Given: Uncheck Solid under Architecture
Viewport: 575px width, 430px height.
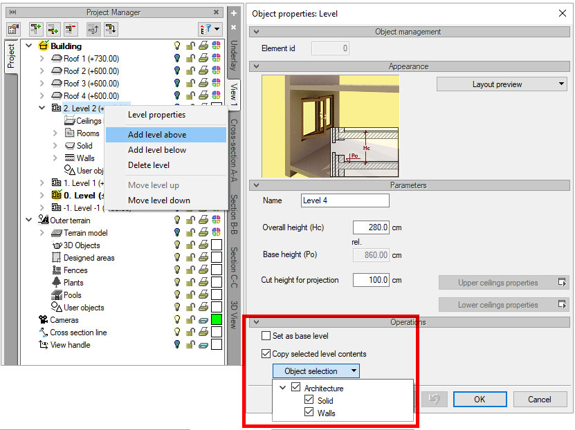Looking at the screenshot, I should pyautogui.click(x=309, y=400).
